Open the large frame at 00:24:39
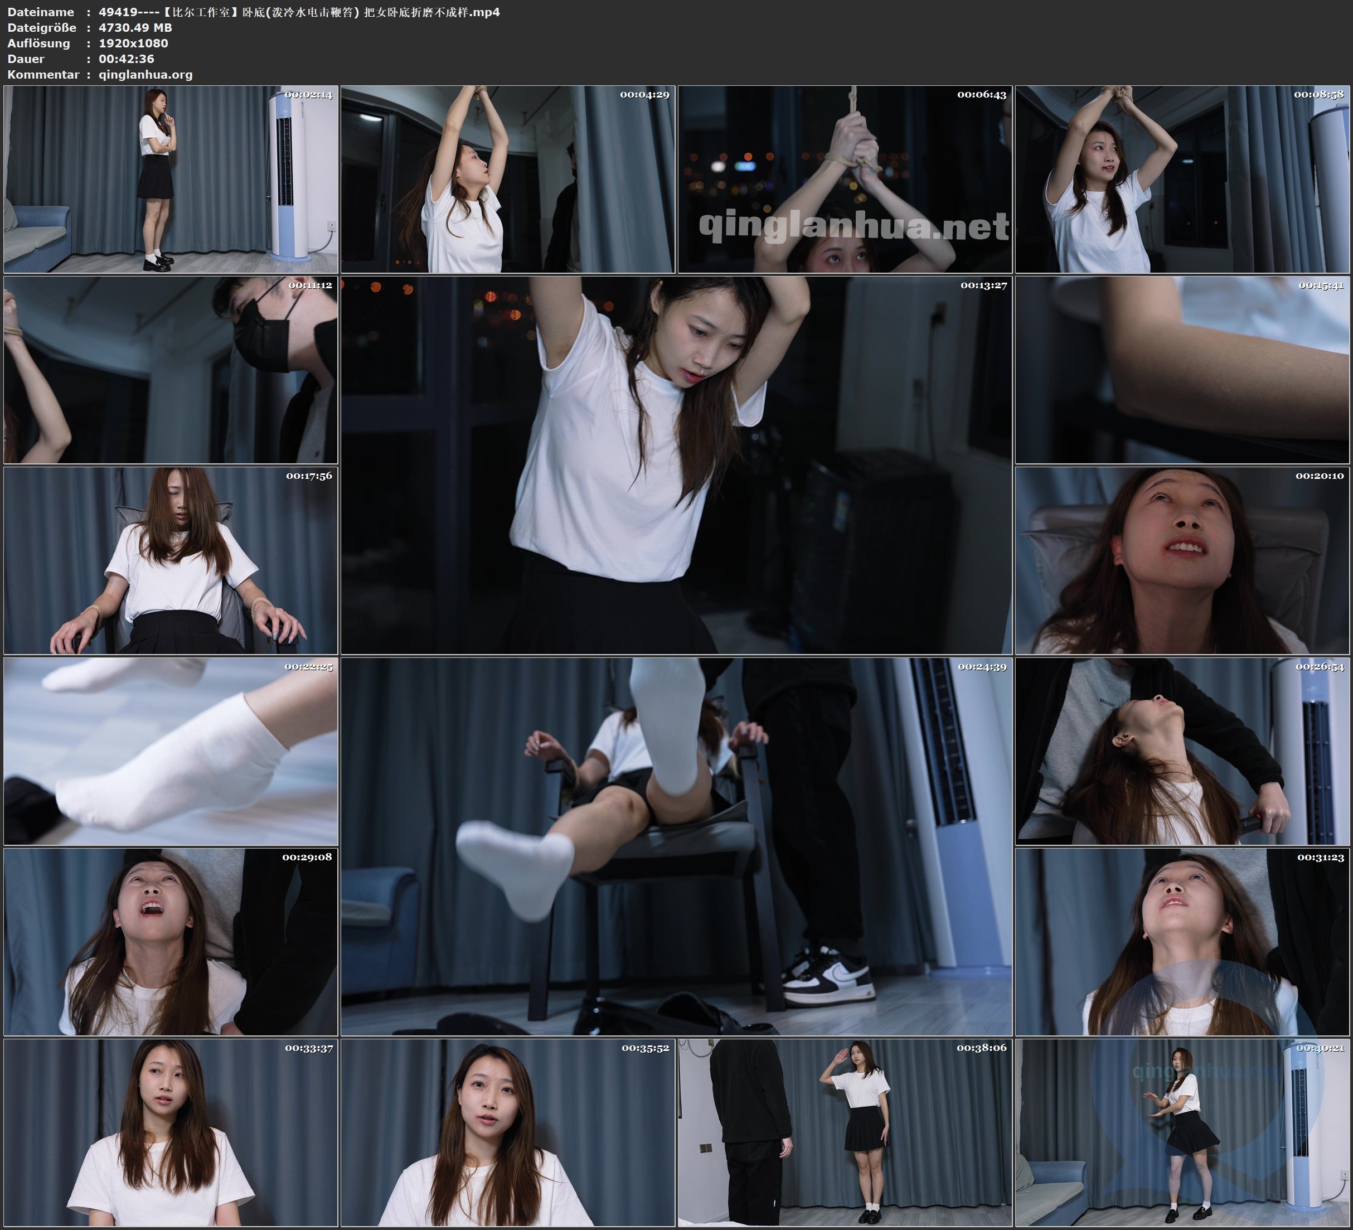 click(676, 846)
